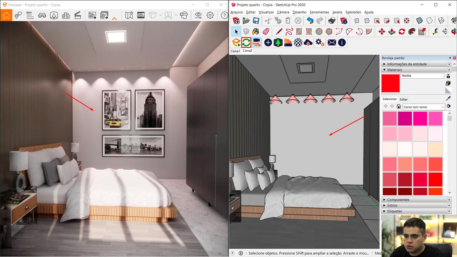Image resolution: width=457 pixels, height=257 pixels.
Task: Switch to the Cena1 scene tab
Action: (235, 51)
